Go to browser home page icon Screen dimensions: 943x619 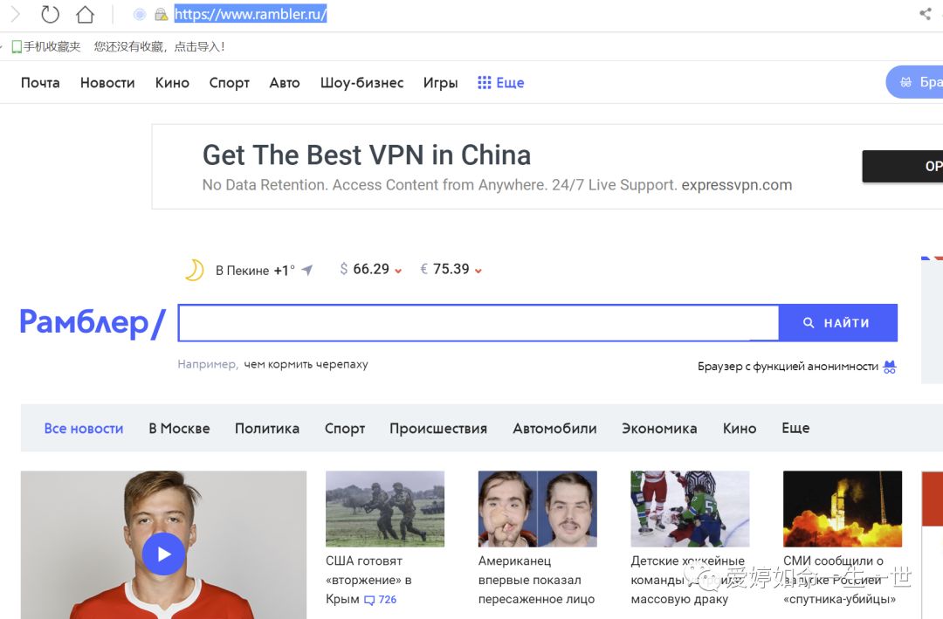(x=85, y=14)
